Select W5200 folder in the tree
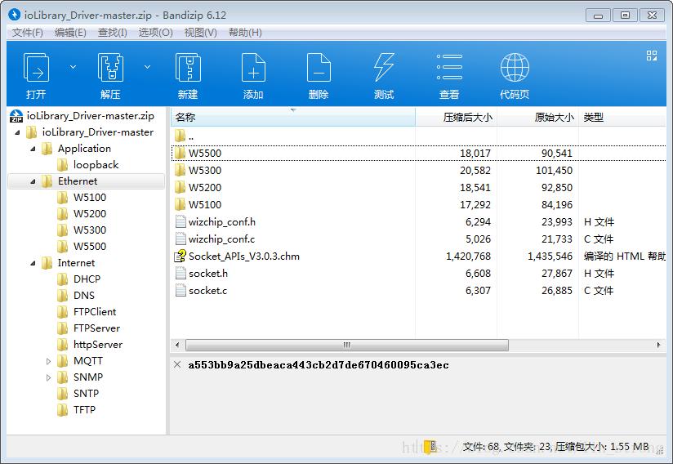The image size is (673, 464). click(x=89, y=214)
